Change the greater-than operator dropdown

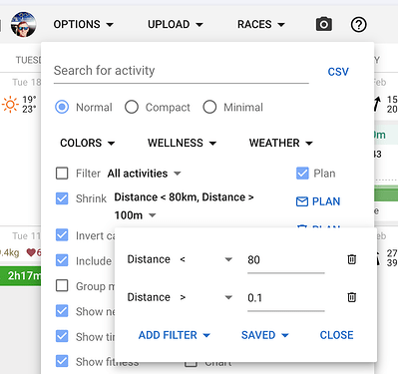pyautogui.click(x=205, y=297)
